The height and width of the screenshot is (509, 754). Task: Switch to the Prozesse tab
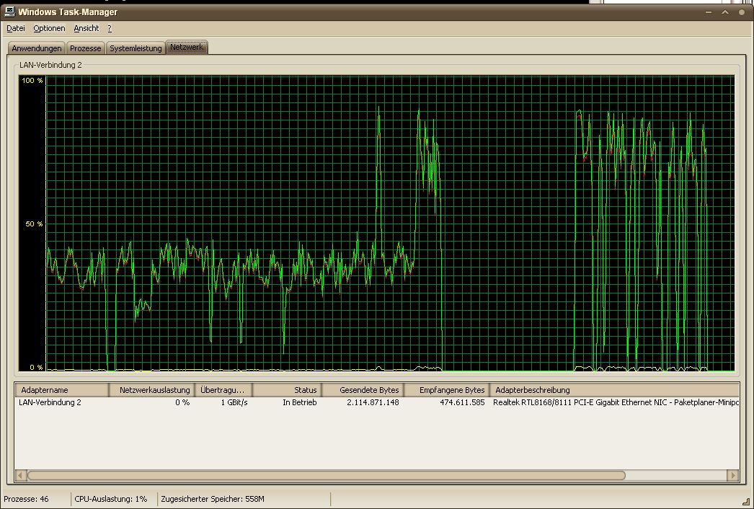pos(86,48)
